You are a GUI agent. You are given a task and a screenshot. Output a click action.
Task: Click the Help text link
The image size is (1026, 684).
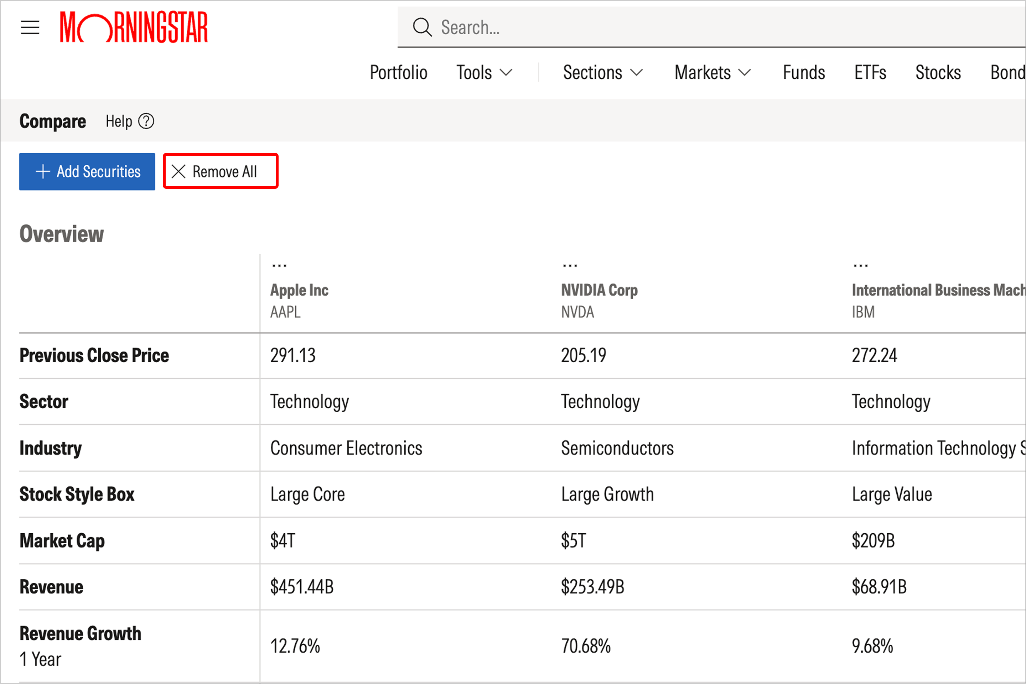119,121
